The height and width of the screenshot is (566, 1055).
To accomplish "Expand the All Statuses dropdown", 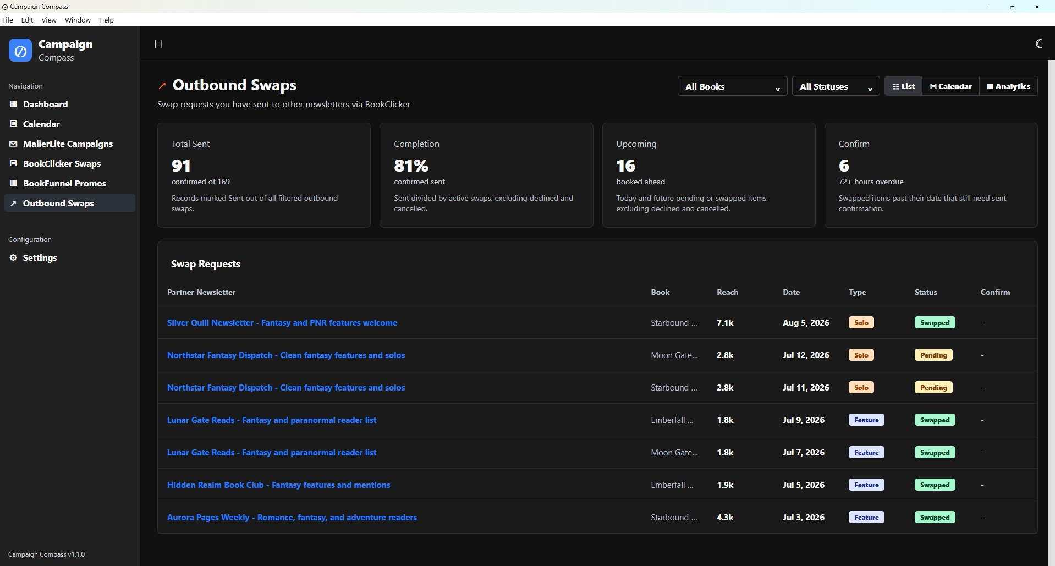I will pos(836,86).
